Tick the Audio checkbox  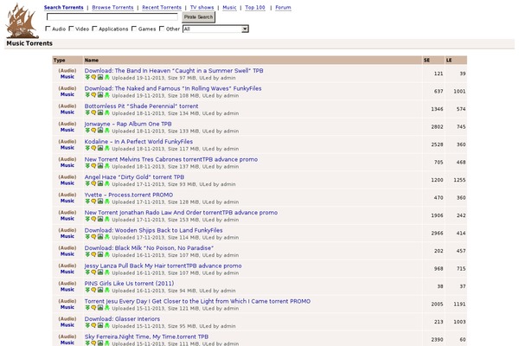click(48, 29)
